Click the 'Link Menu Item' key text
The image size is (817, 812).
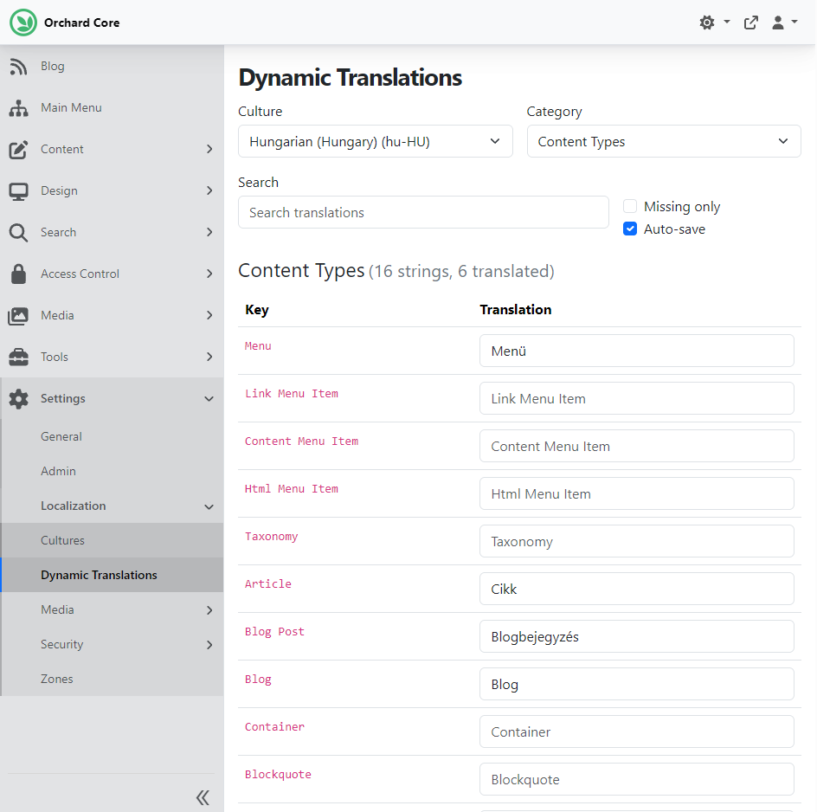(292, 394)
